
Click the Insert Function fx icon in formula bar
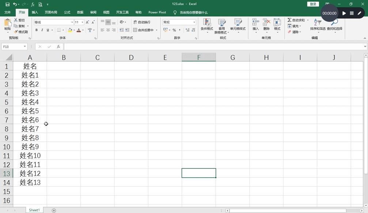[x=58, y=47]
